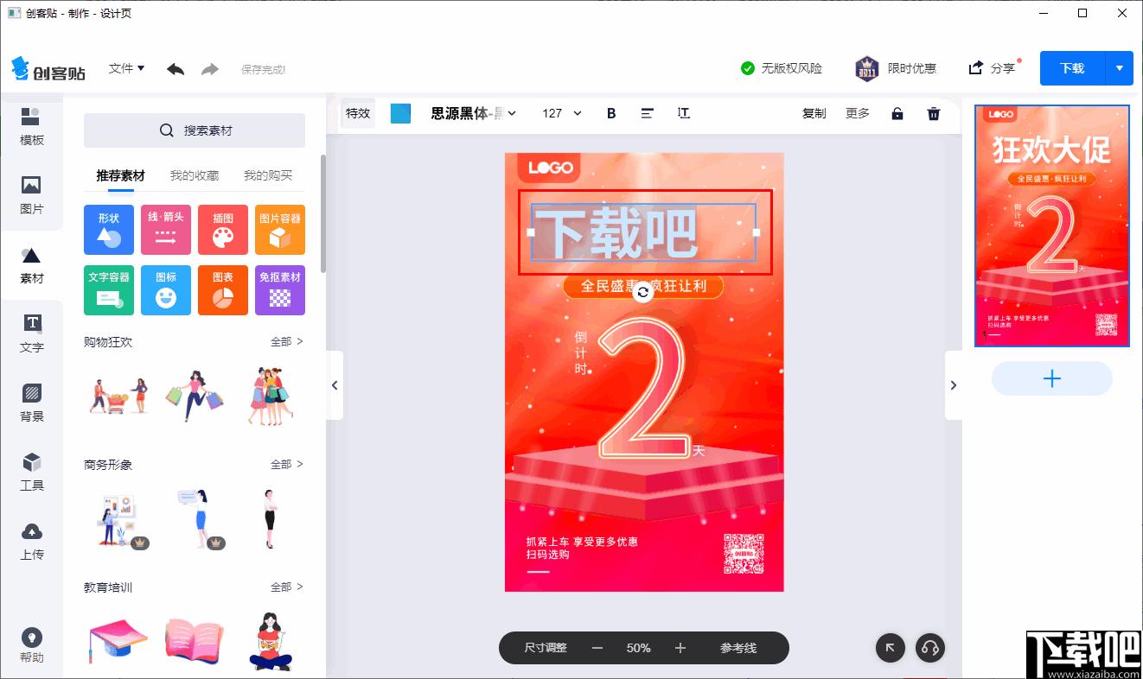Open the customer service headset button
Screen dimensions: 1143x679
930,648
